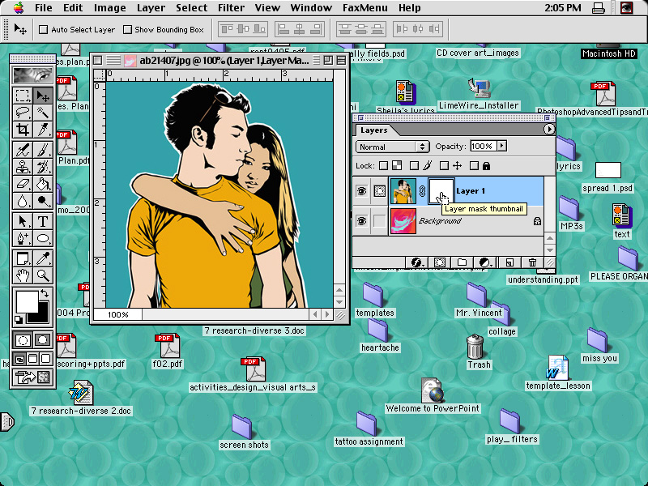Open the Layers palette flyout menu

click(549, 130)
